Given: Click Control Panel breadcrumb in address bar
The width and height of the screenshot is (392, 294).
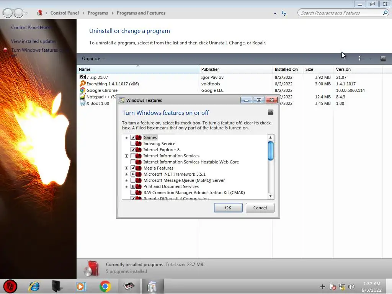Looking at the screenshot, I should pos(64,13).
